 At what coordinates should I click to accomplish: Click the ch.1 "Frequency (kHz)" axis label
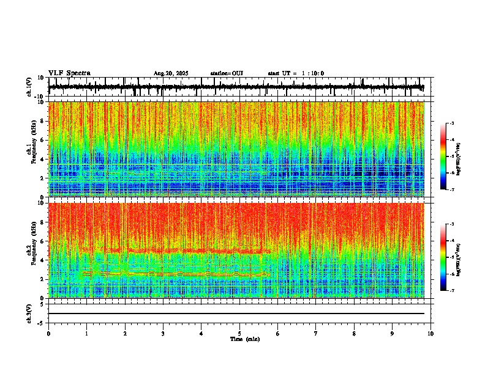click(x=34, y=142)
